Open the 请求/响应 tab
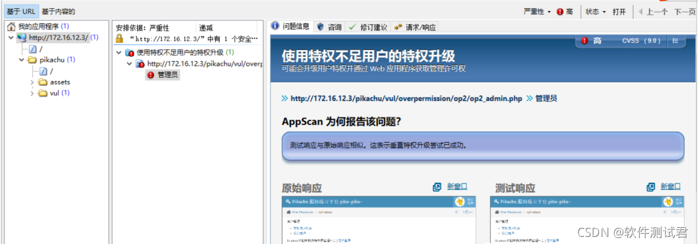Image resolution: width=698 pixels, height=244 pixels. (x=415, y=26)
